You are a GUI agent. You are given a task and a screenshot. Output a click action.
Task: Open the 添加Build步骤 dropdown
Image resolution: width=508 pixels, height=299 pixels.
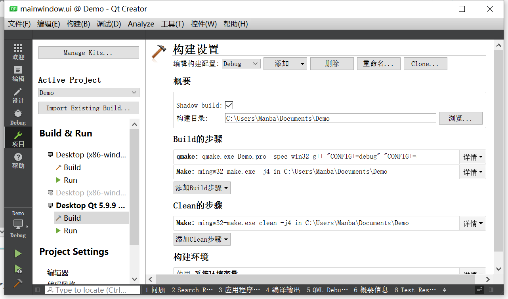[x=202, y=188]
